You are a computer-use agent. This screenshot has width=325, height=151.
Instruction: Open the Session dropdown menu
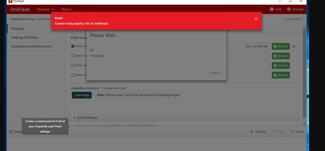[x=45, y=9]
